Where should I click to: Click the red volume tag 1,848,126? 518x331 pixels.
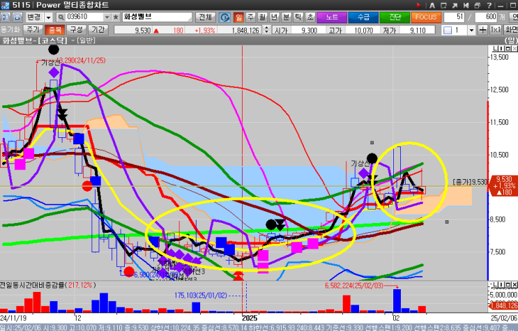coord(504,305)
